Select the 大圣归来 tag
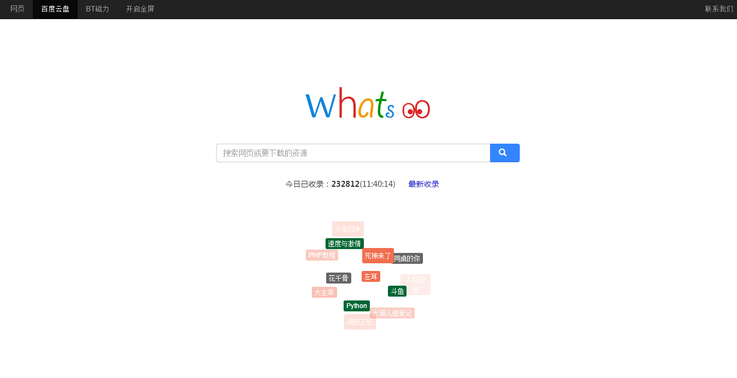The width and height of the screenshot is (737, 378). tap(347, 229)
